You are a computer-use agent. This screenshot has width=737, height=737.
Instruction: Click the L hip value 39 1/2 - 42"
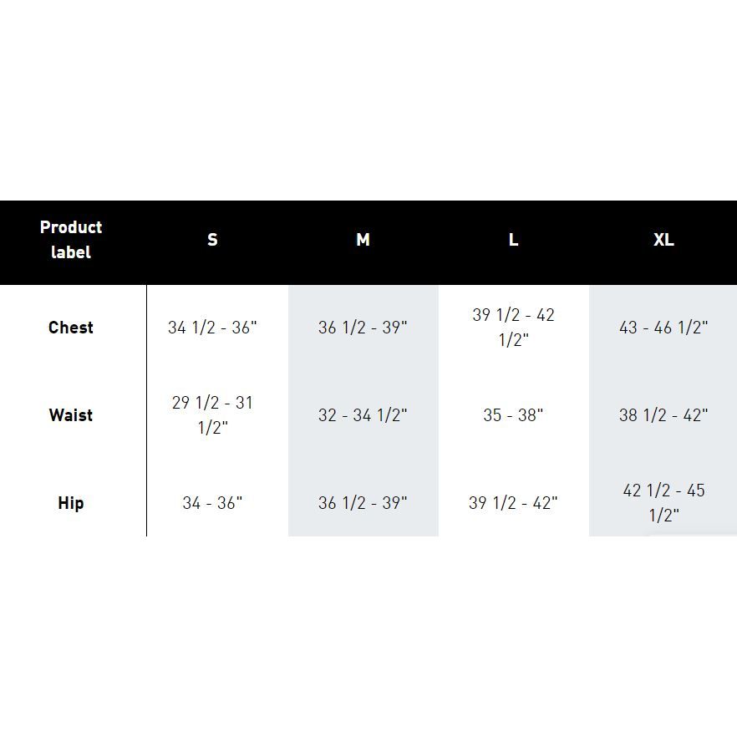tap(513, 503)
